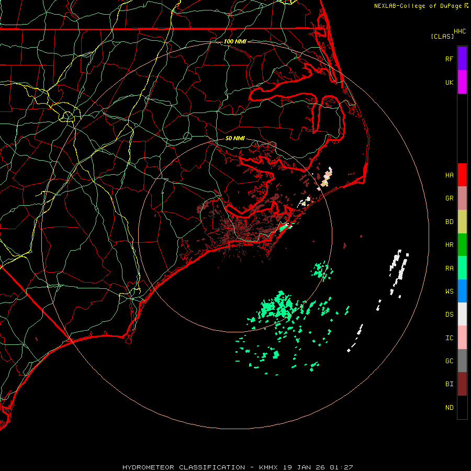
Task: Click the HA legend label
Action: [x=449, y=175]
